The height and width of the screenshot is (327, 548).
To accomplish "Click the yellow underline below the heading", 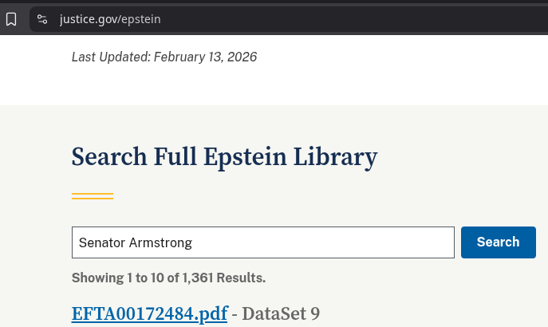I will pos(93,195).
